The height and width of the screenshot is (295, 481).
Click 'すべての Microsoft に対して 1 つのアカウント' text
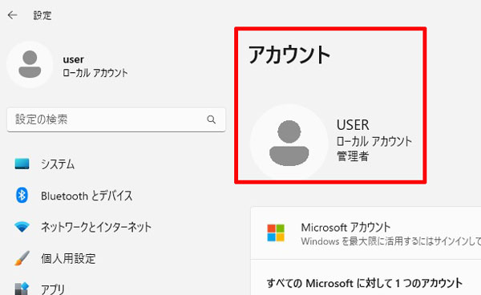point(365,283)
